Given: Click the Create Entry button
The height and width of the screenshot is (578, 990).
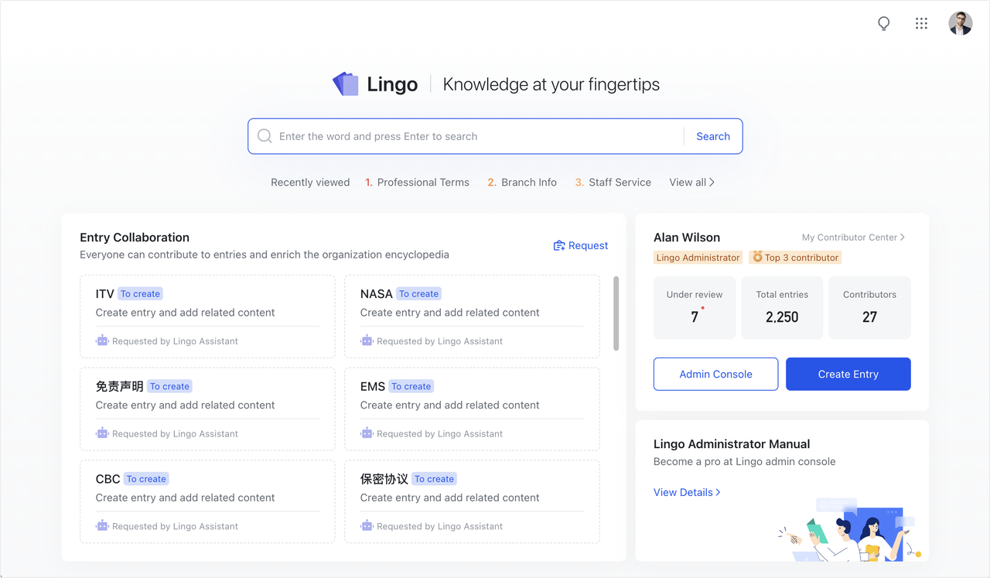Looking at the screenshot, I should 848,374.
